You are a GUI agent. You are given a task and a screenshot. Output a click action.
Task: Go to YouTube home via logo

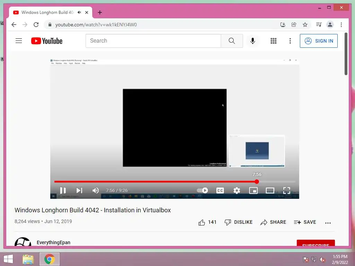pyautogui.click(x=47, y=41)
